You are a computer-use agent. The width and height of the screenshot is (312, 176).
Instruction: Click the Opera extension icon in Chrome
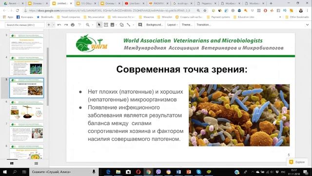[265, 10]
